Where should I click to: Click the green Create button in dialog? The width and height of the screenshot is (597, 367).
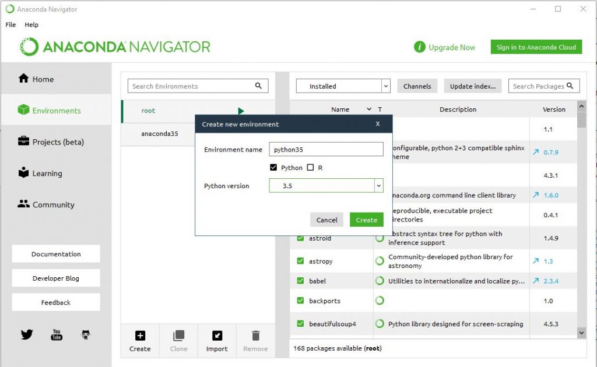366,220
